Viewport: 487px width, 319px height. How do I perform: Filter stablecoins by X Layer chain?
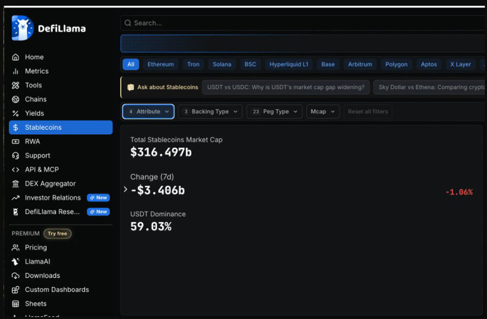click(460, 65)
